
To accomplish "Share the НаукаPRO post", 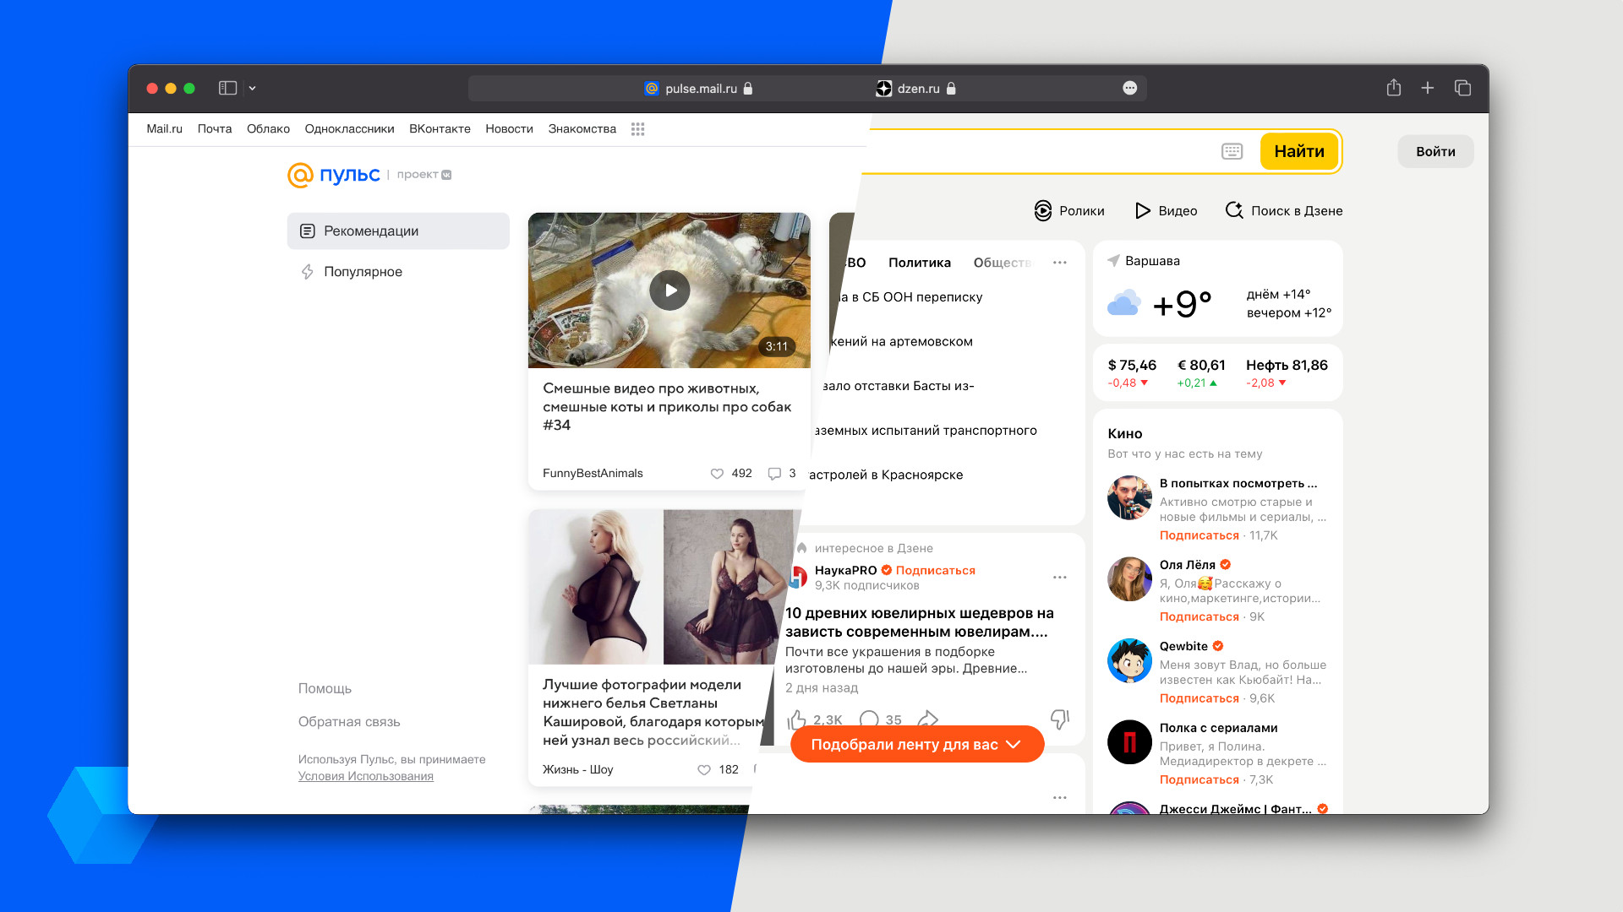I will coord(927,719).
